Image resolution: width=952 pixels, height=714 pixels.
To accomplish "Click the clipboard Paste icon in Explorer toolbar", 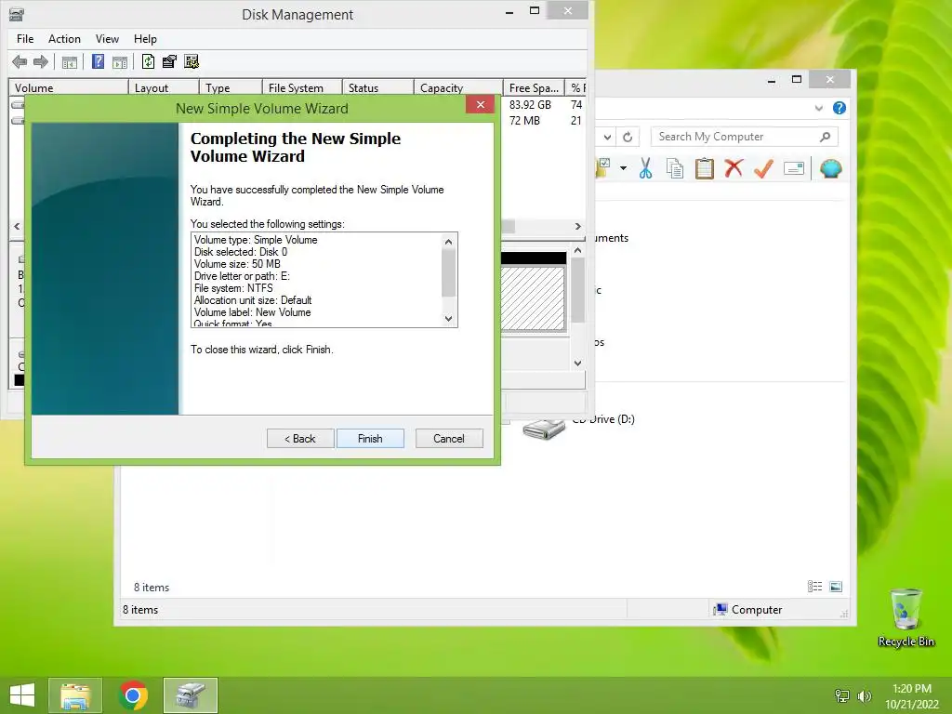I will tap(705, 168).
